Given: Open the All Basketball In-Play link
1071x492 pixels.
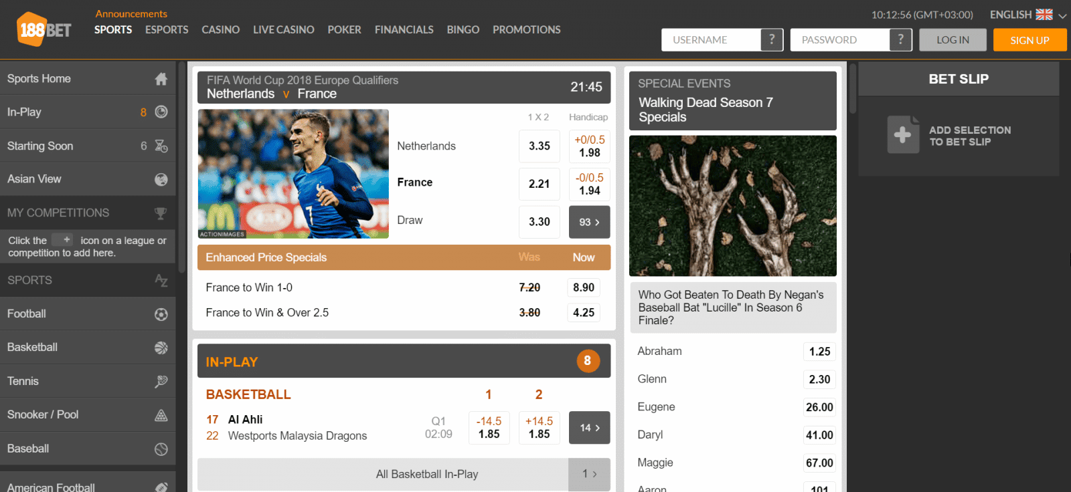Looking at the screenshot, I should (x=427, y=474).
